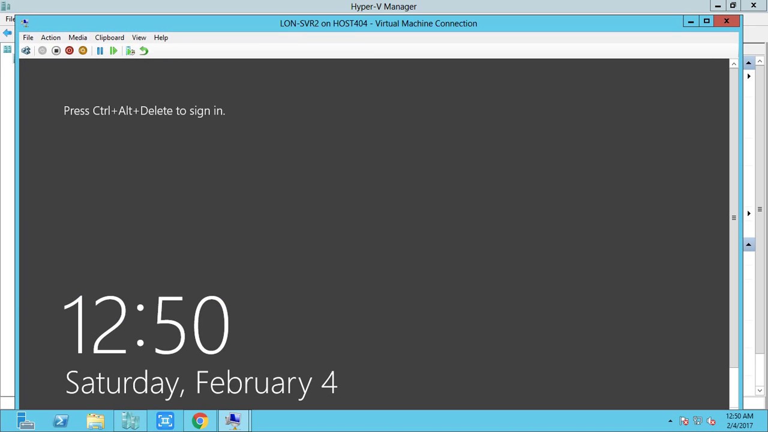Open the Media menu
The width and height of the screenshot is (768, 432).
tap(77, 37)
